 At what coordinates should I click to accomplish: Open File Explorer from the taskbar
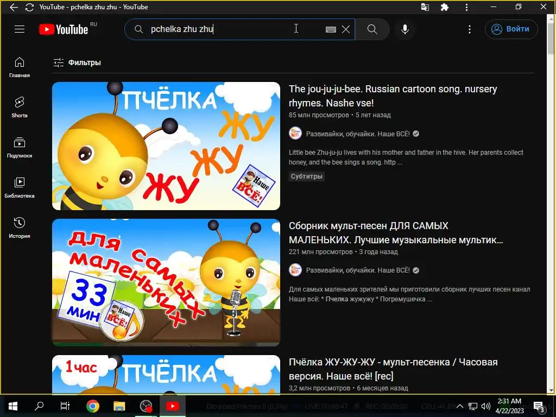(119, 406)
